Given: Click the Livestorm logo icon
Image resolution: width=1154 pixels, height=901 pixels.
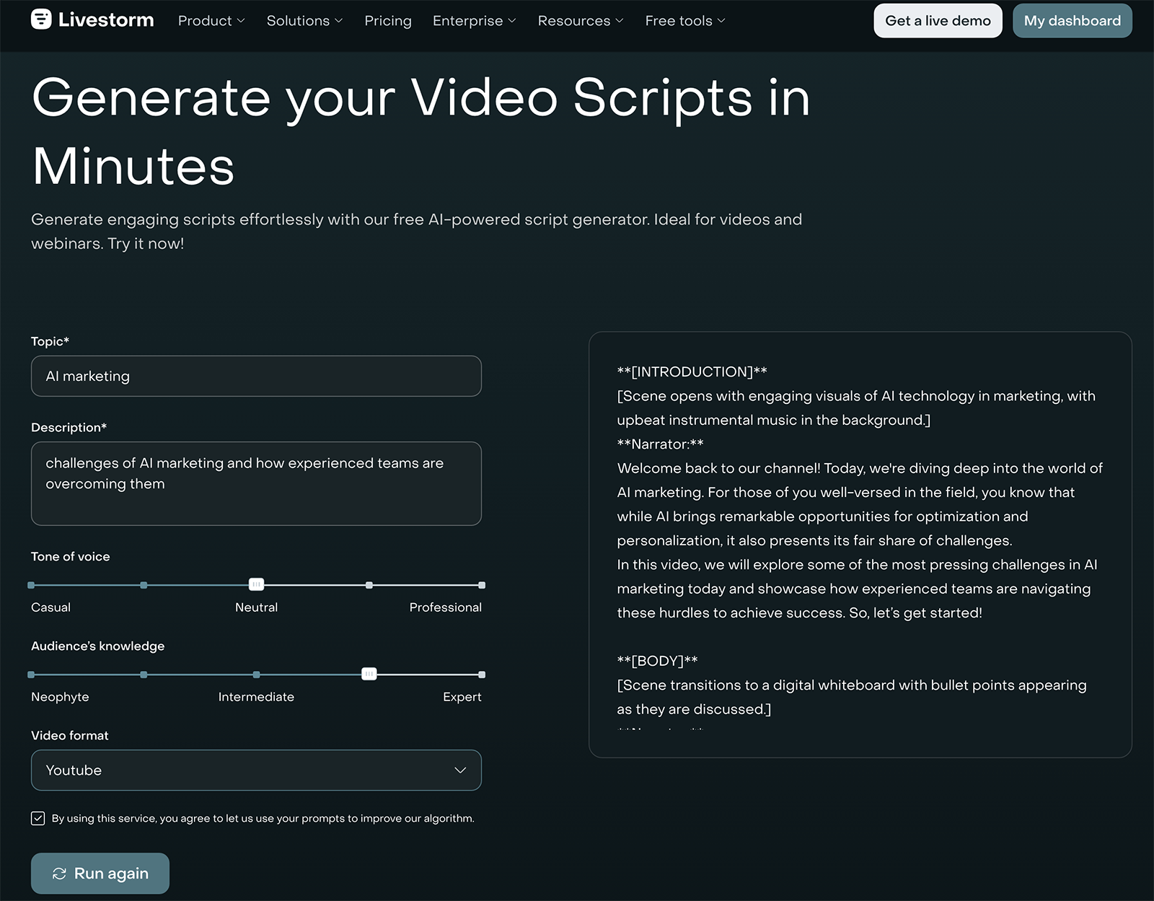Looking at the screenshot, I should [41, 19].
